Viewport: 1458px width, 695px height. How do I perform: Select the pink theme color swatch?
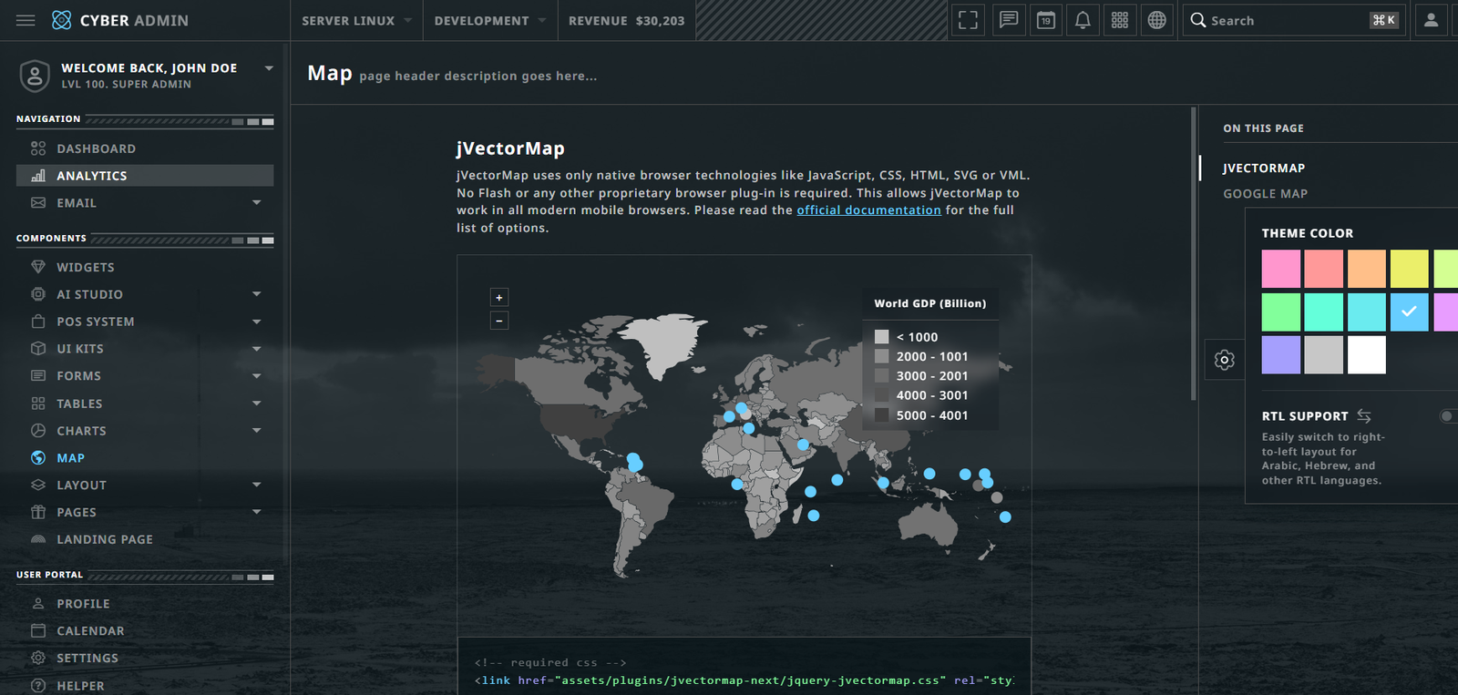pos(1280,269)
